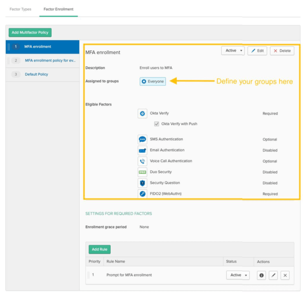Viewport: 305px width, 297px height.
Task: Click the Security Question shield icon
Action: 143,183
